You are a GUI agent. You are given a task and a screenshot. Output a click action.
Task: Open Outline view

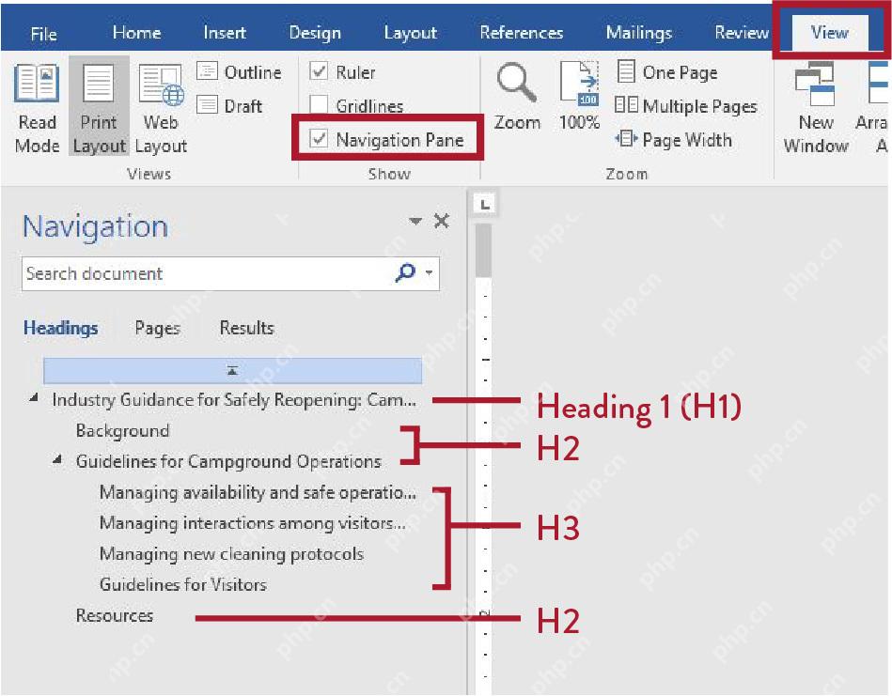click(239, 72)
